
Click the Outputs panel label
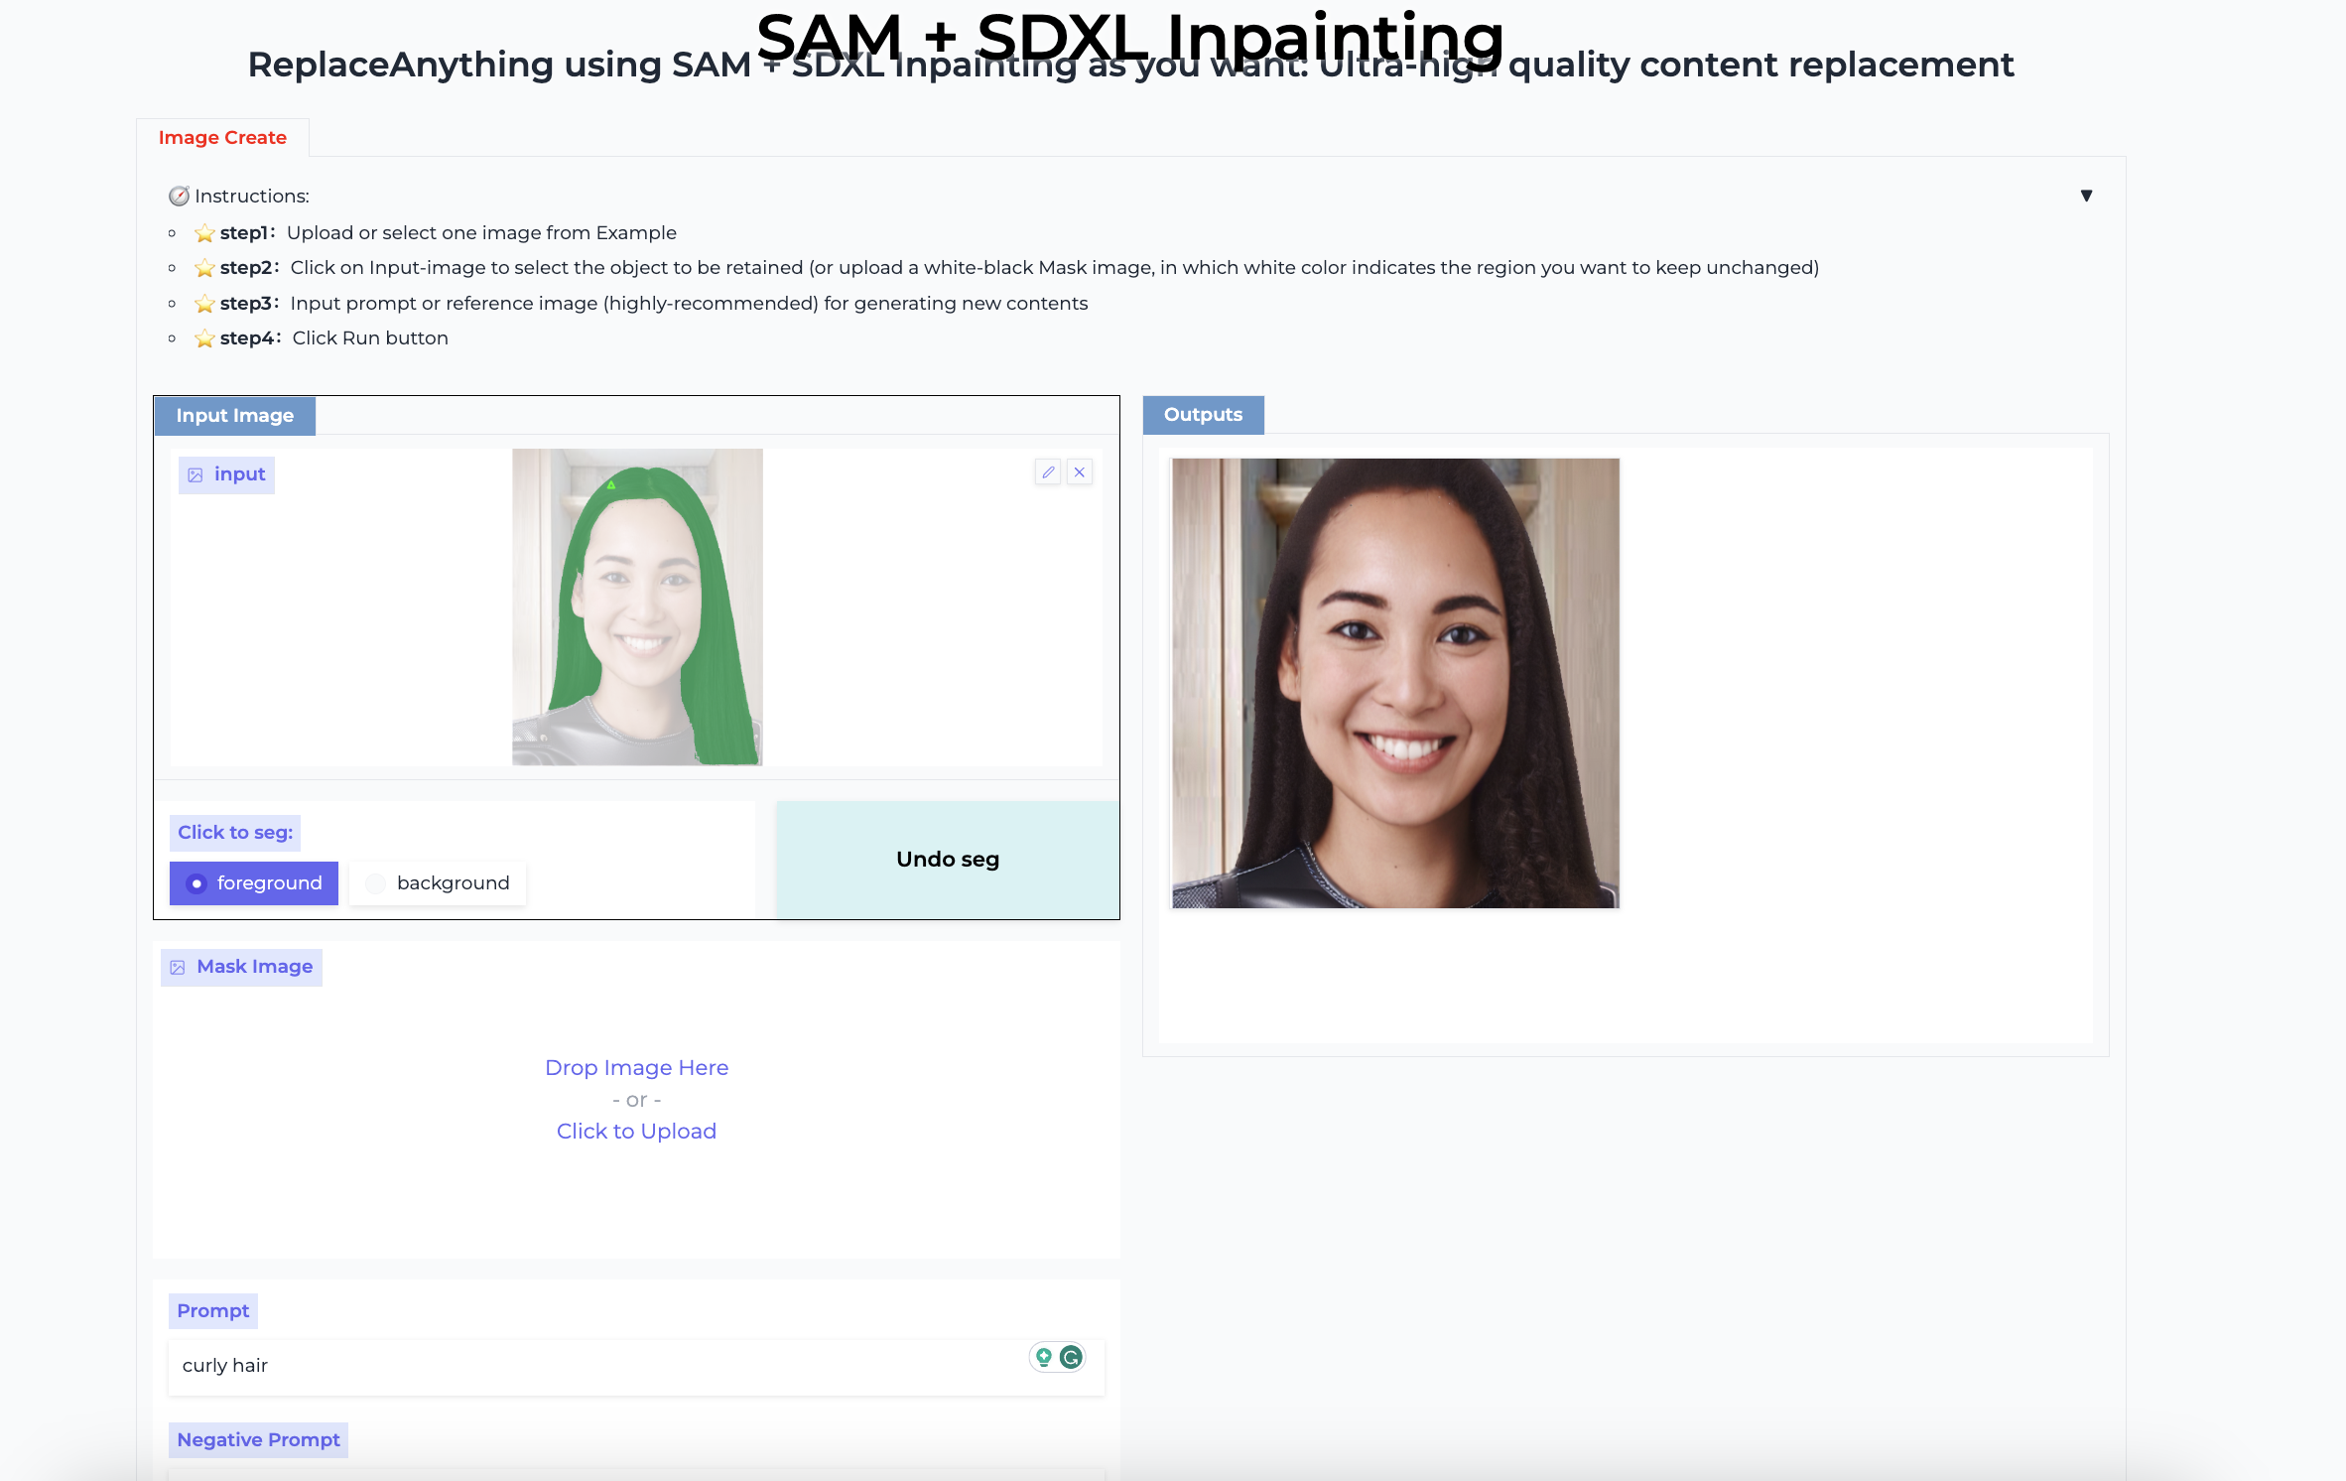tap(1203, 415)
